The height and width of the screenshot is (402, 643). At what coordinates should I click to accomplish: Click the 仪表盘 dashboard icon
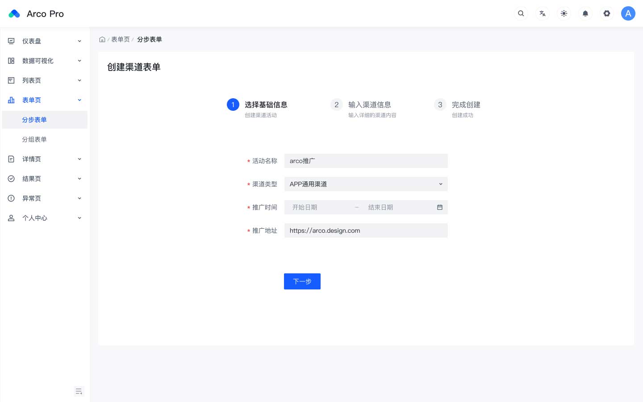coord(11,41)
